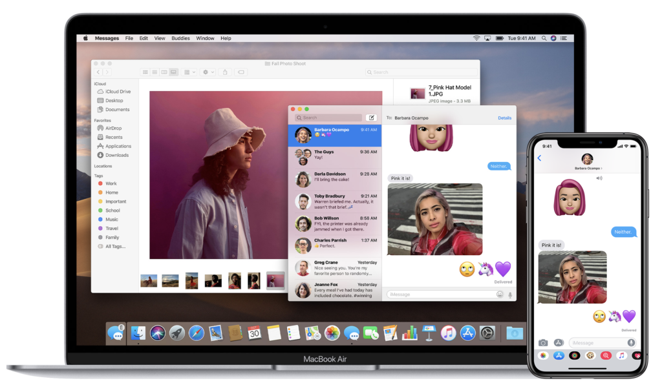Open The Guys conversation
Screen dimensions: 662x392
tap(335, 155)
